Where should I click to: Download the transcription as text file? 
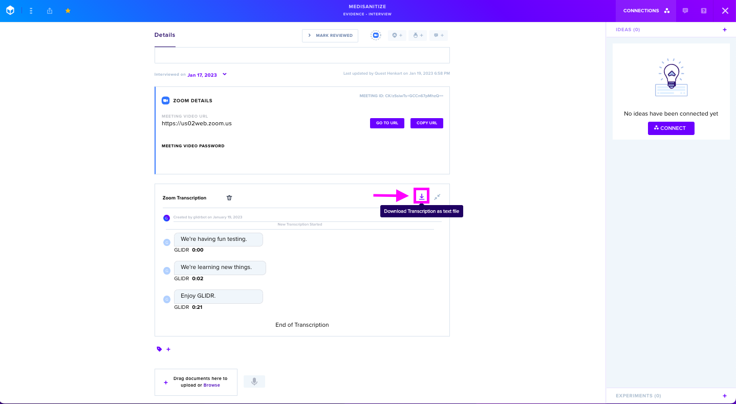421,196
